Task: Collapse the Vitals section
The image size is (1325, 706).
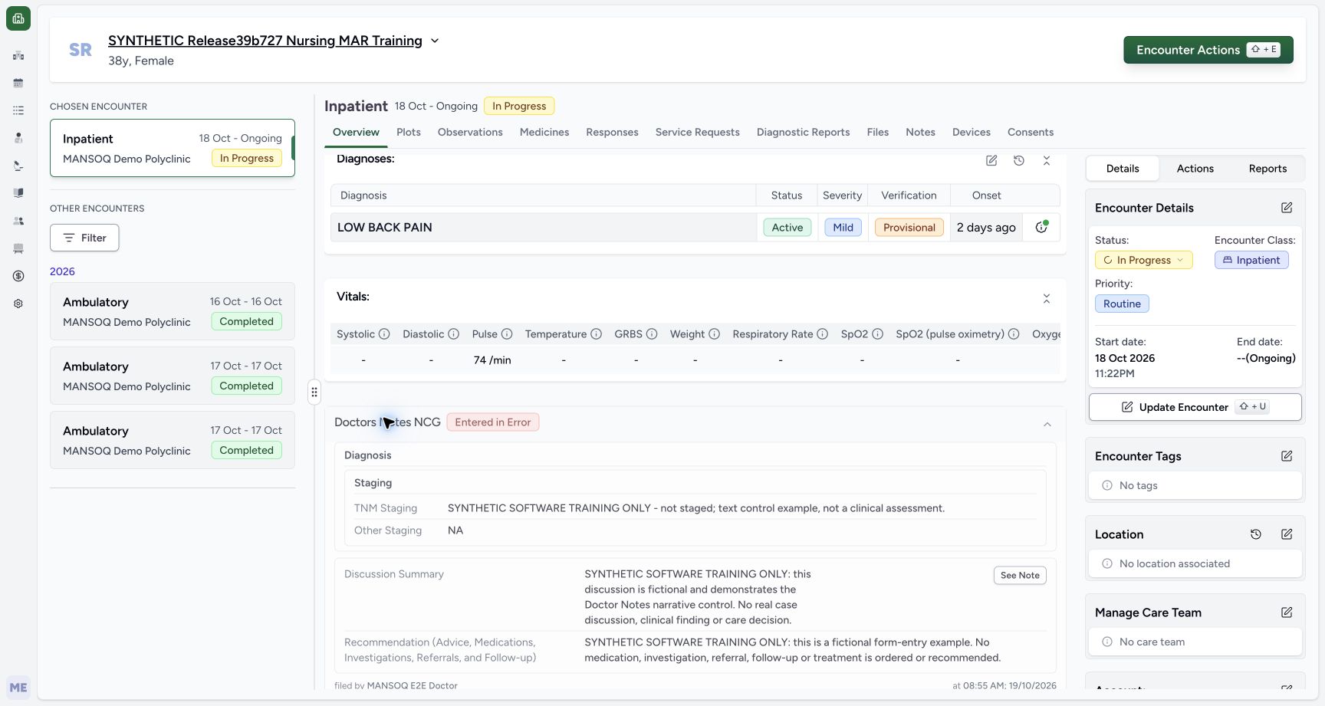Action: point(1047,298)
